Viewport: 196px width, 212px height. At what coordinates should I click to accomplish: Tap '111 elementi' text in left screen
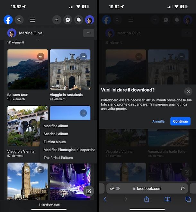(15, 42)
